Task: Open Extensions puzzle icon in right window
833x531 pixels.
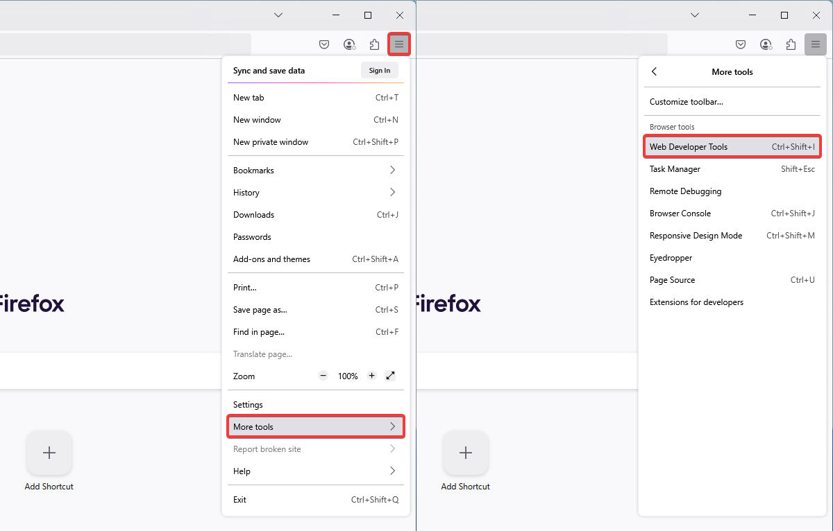Action: [x=791, y=44]
